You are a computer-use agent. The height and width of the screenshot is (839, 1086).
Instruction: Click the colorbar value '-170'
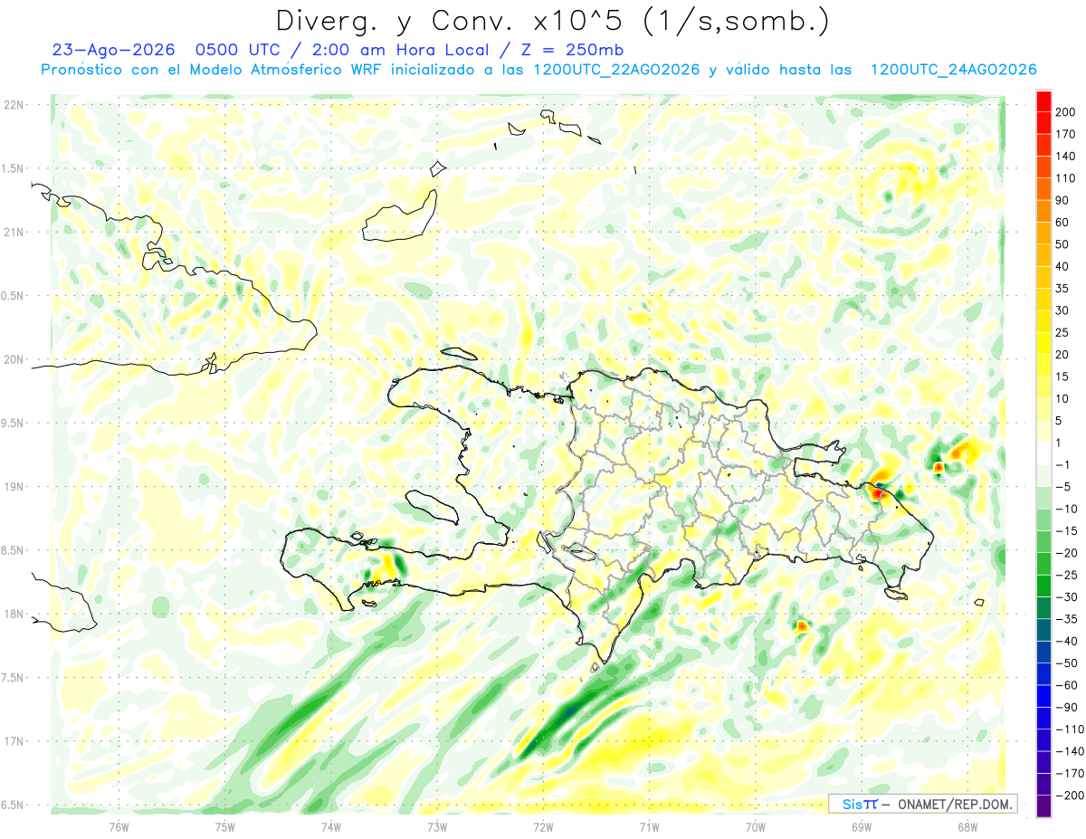click(x=1069, y=773)
